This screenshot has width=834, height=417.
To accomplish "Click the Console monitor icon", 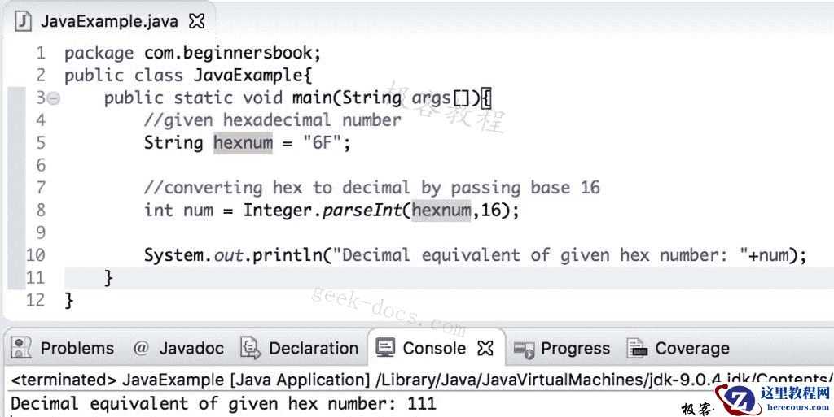I will (384, 348).
